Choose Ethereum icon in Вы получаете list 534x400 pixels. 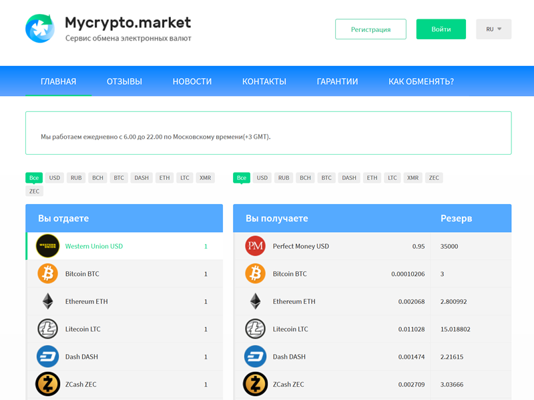[256, 301]
